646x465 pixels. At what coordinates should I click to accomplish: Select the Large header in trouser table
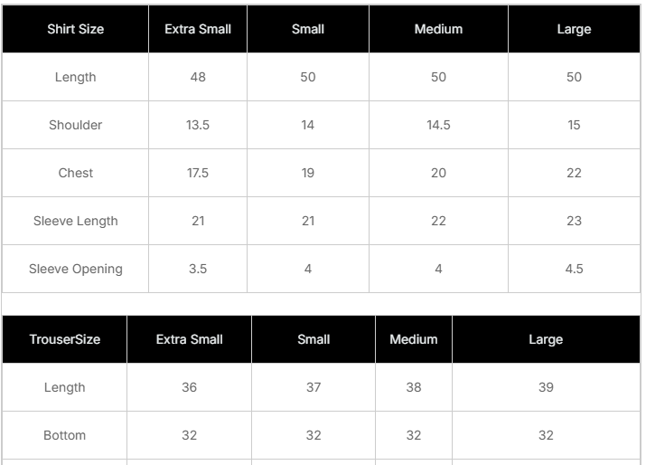coord(546,339)
